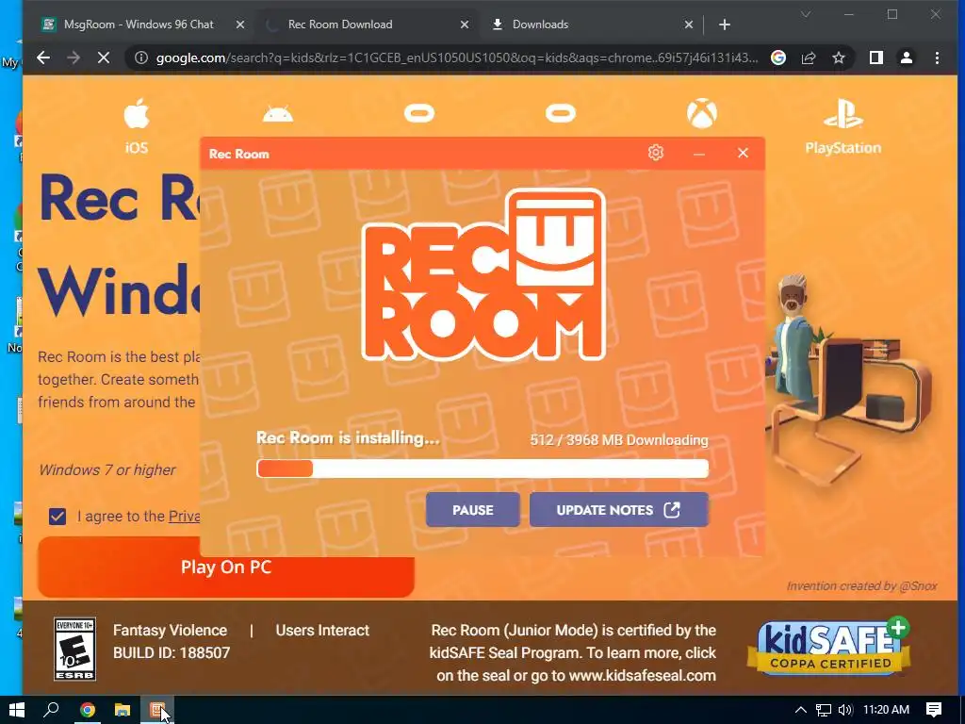The width and height of the screenshot is (965, 724).
Task: Select the second Oculus headset icon
Action: pos(561,113)
